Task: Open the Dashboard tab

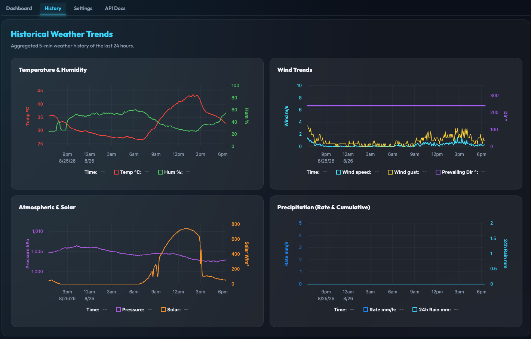Action: point(19,8)
